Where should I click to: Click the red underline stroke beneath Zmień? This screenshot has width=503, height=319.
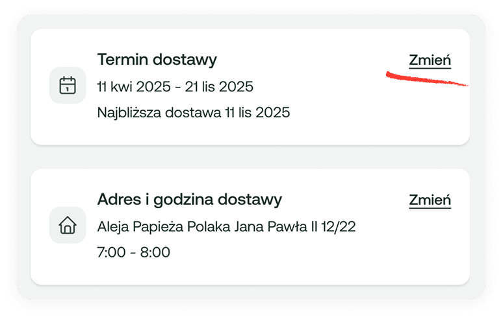[427, 79]
